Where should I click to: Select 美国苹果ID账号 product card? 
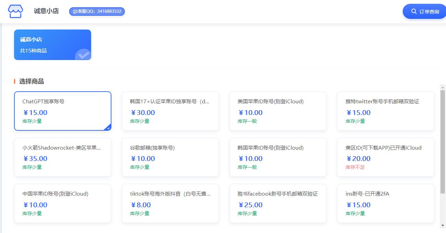point(278,111)
